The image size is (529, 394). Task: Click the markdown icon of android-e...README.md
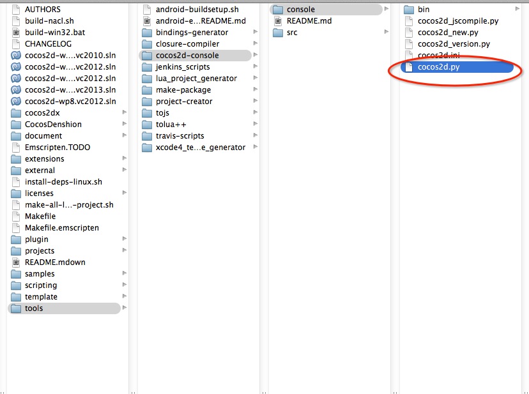(x=147, y=21)
